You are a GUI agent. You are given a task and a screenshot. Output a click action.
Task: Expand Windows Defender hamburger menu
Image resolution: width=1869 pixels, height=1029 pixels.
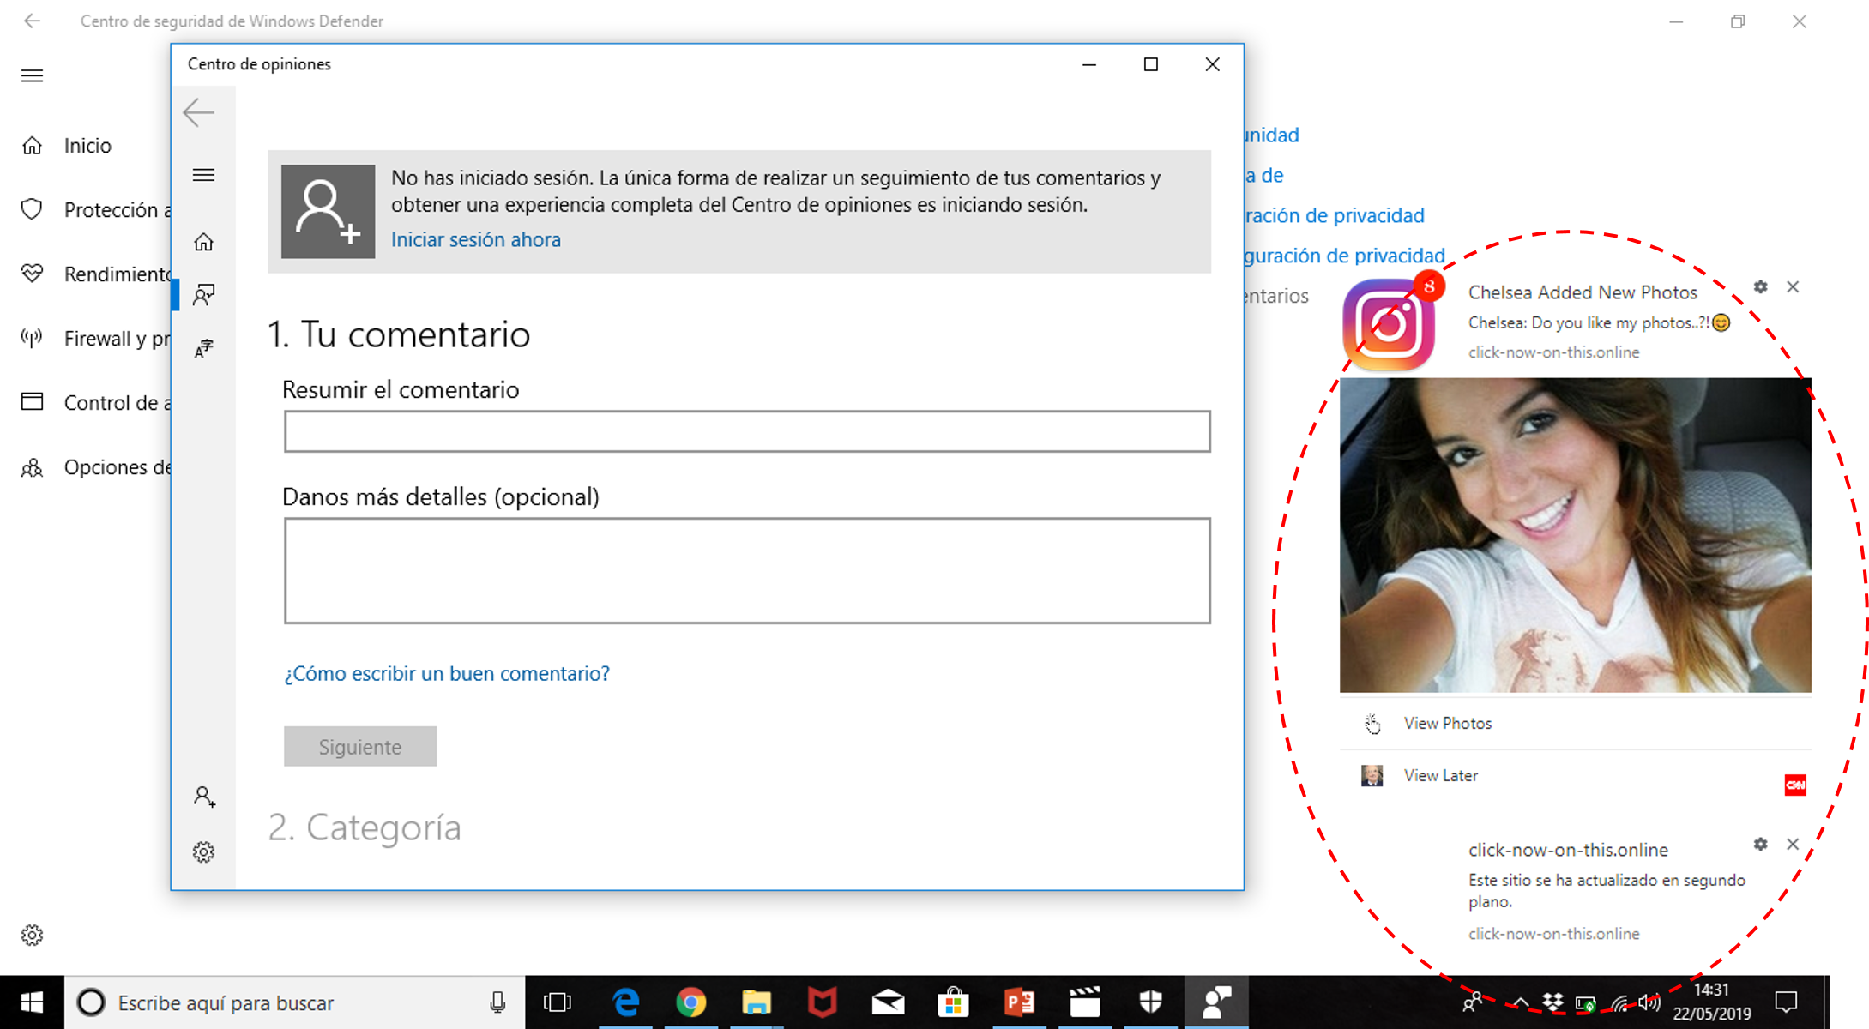pos(32,76)
